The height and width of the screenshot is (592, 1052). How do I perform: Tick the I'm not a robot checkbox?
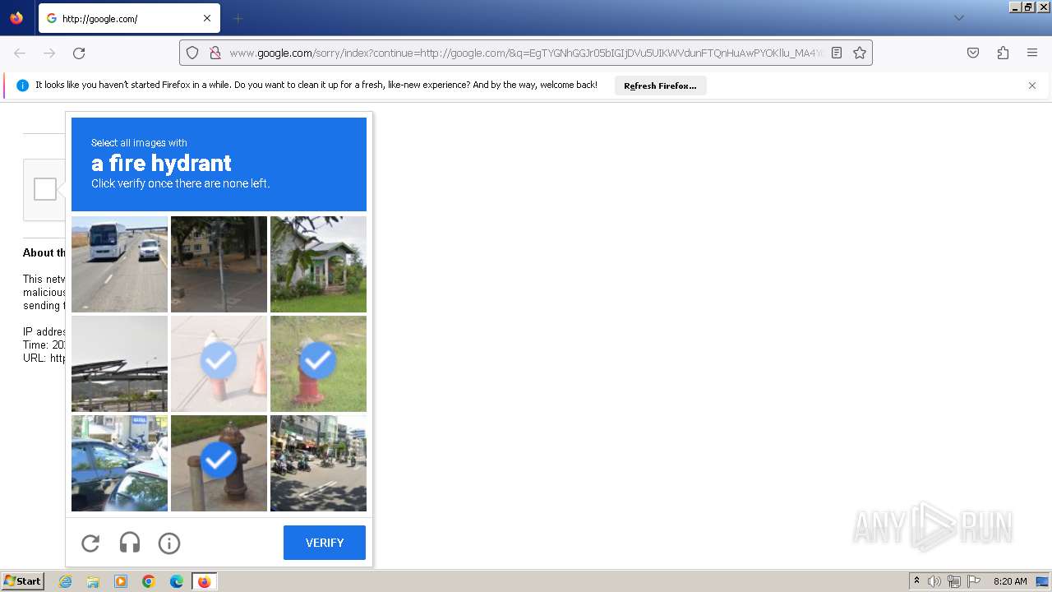tap(45, 189)
